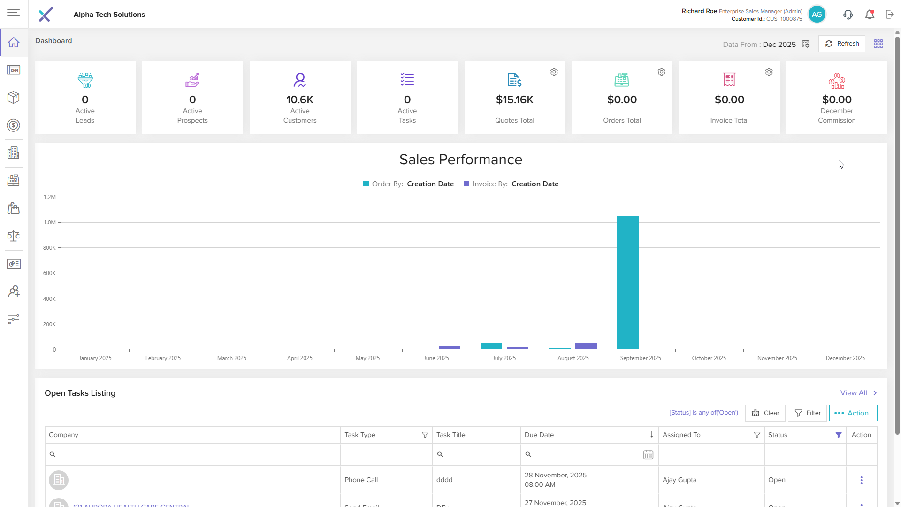Open the Action dropdown button
The height and width of the screenshot is (507, 901).
(x=853, y=413)
